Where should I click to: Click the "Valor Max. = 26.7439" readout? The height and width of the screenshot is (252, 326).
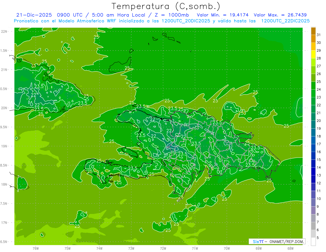(280, 15)
